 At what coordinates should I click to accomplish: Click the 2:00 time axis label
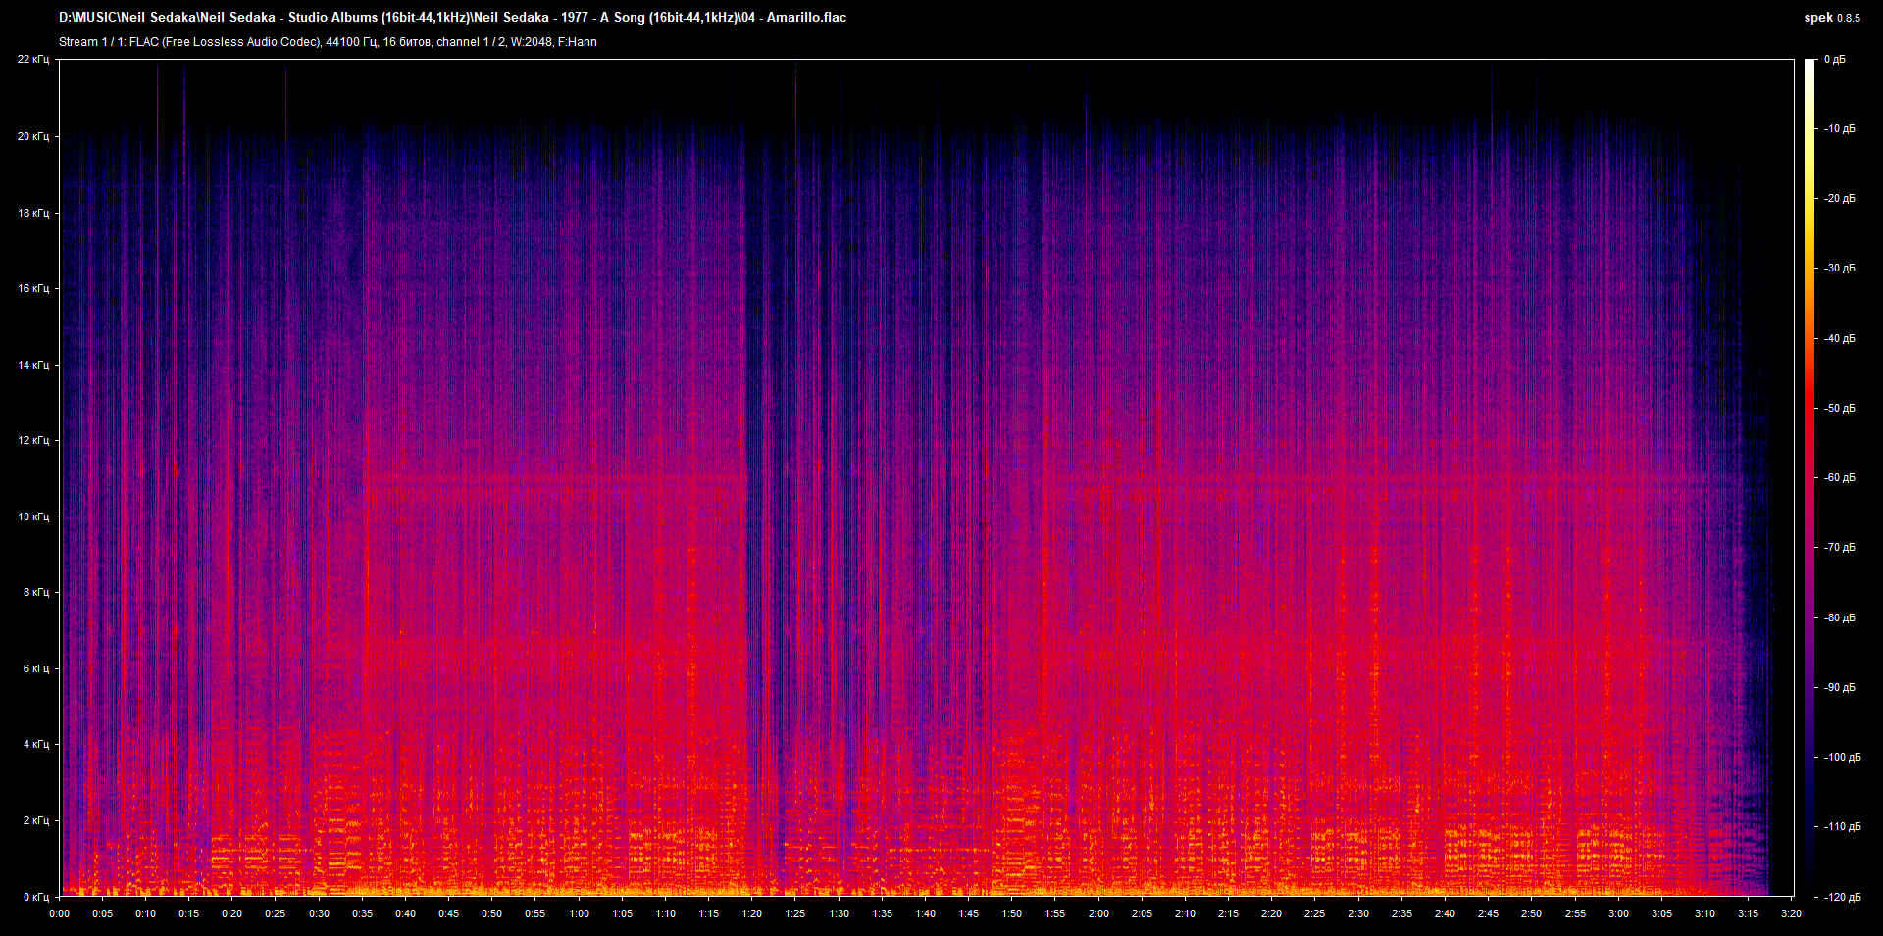click(x=1098, y=913)
